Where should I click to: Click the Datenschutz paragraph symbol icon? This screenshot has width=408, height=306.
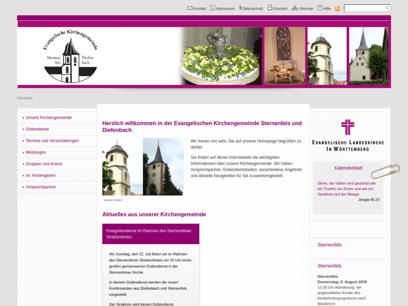(x=240, y=8)
